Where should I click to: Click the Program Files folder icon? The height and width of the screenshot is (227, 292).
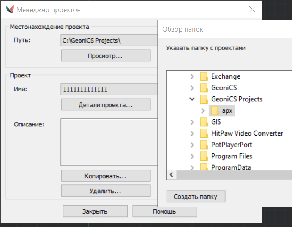(204, 156)
